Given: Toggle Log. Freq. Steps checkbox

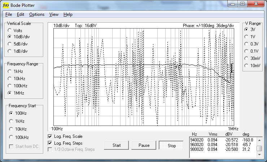Looking at the screenshot, I should click(x=50, y=143).
